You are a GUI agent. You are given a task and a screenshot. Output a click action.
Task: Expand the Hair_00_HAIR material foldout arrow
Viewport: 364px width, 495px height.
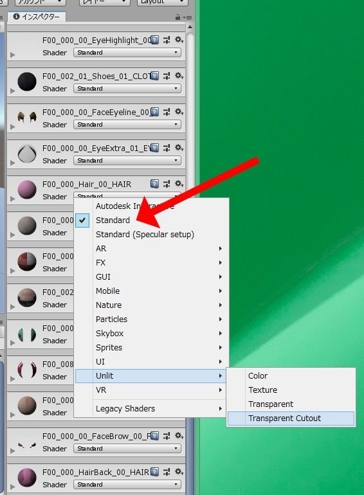pos(13,199)
